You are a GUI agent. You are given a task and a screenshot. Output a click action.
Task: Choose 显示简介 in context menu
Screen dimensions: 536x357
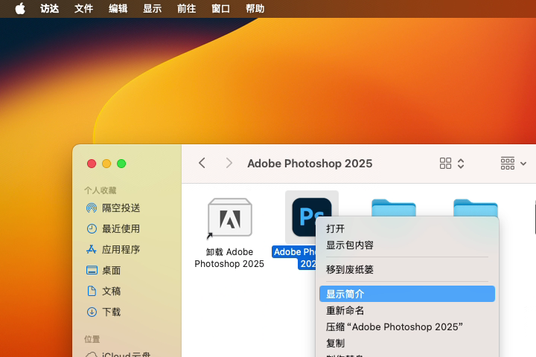[x=407, y=294]
